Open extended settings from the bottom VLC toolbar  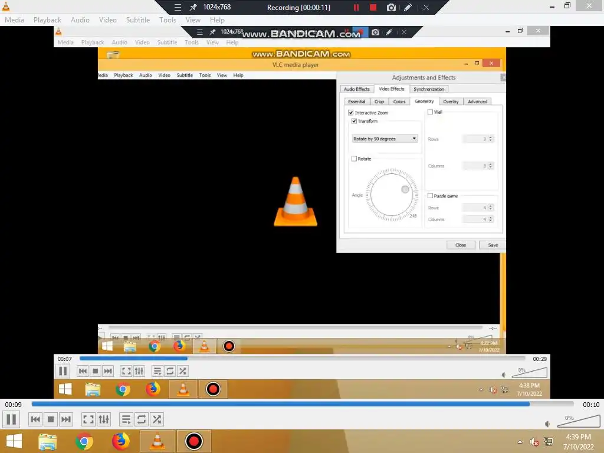[x=104, y=419]
